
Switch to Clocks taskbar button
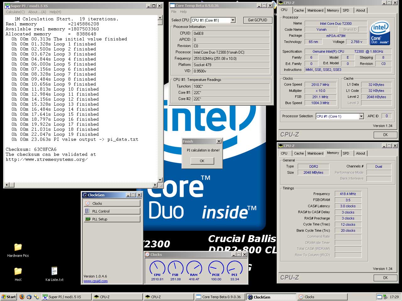point(323,297)
